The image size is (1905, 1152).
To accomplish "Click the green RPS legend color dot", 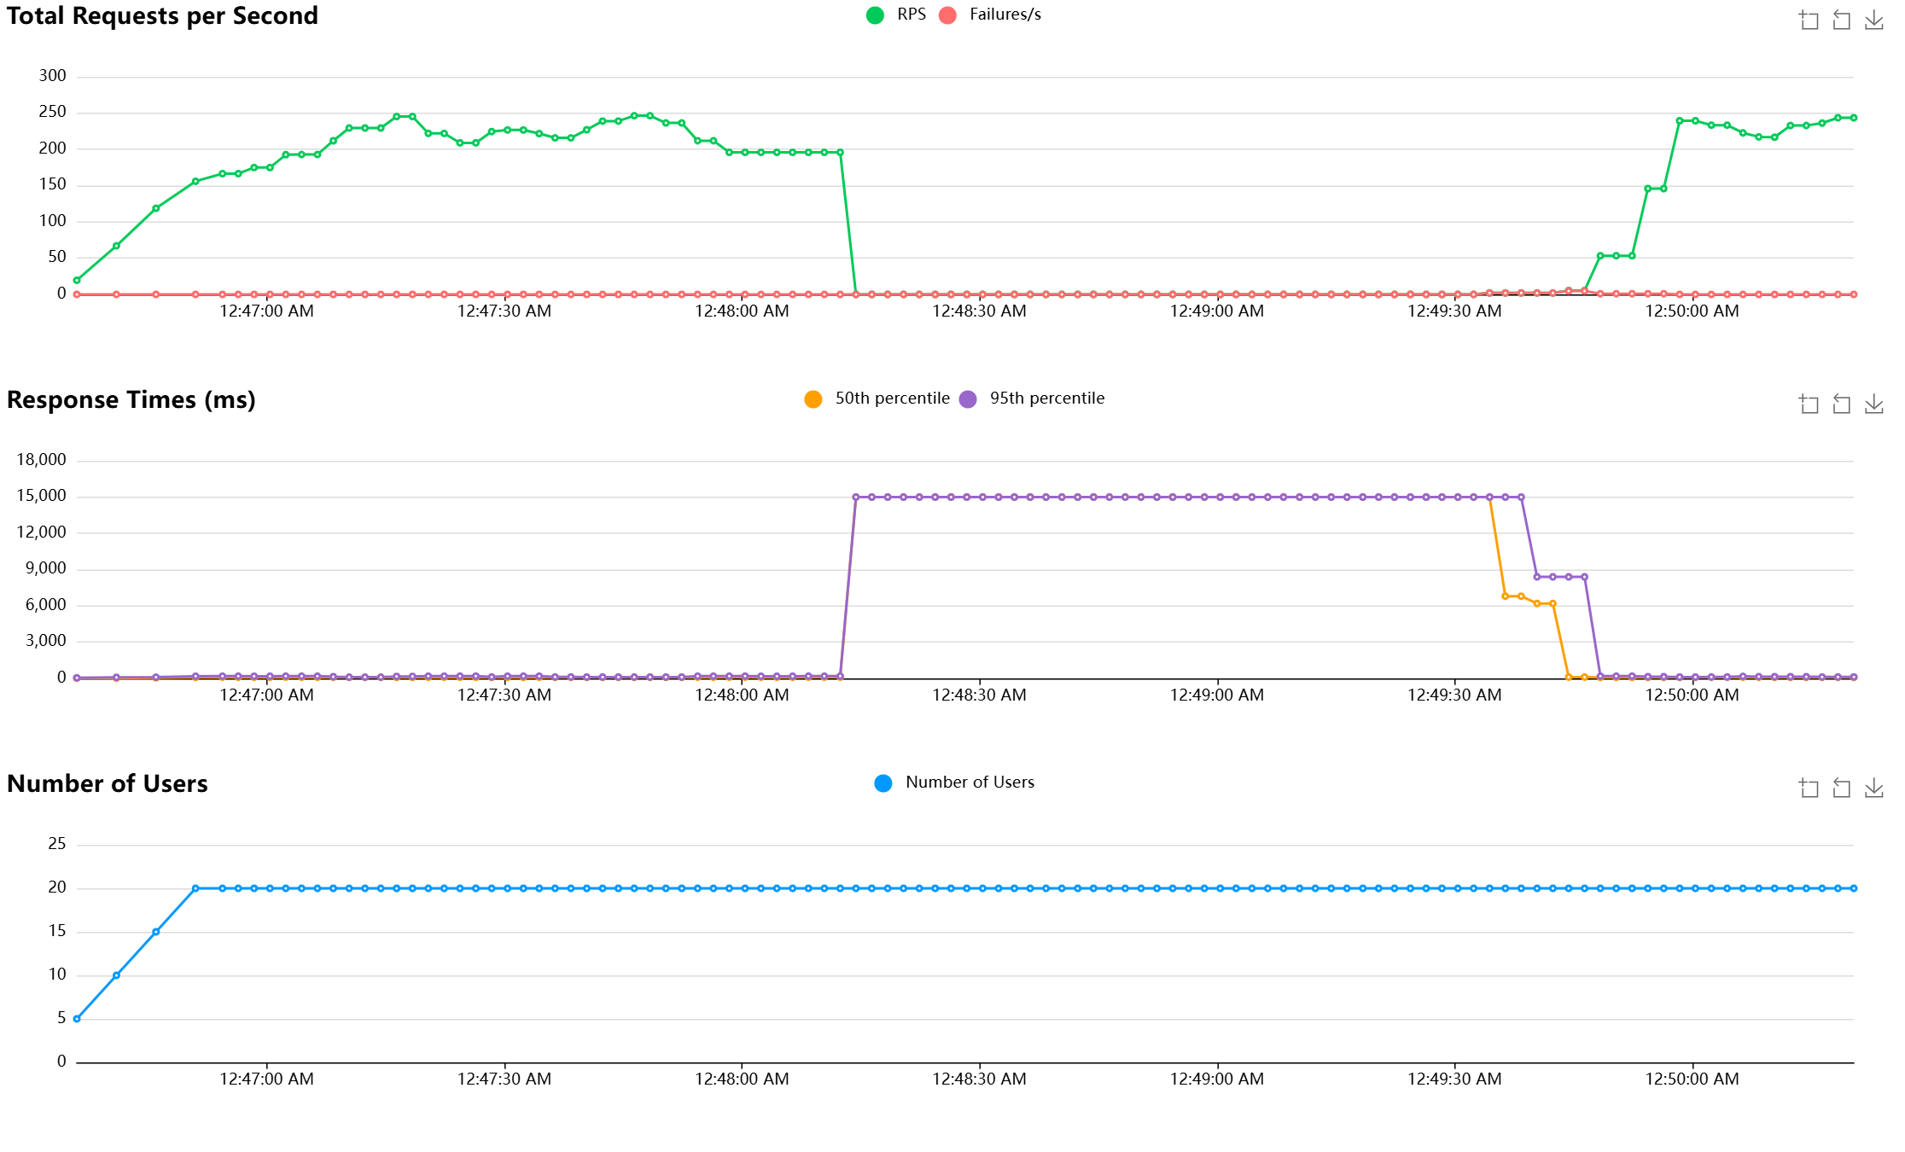I will click(x=875, y=15).
